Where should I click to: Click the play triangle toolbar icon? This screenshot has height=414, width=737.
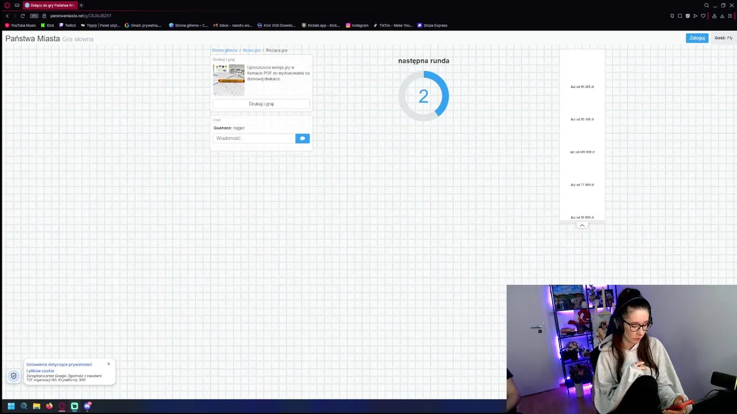[695, 16]
